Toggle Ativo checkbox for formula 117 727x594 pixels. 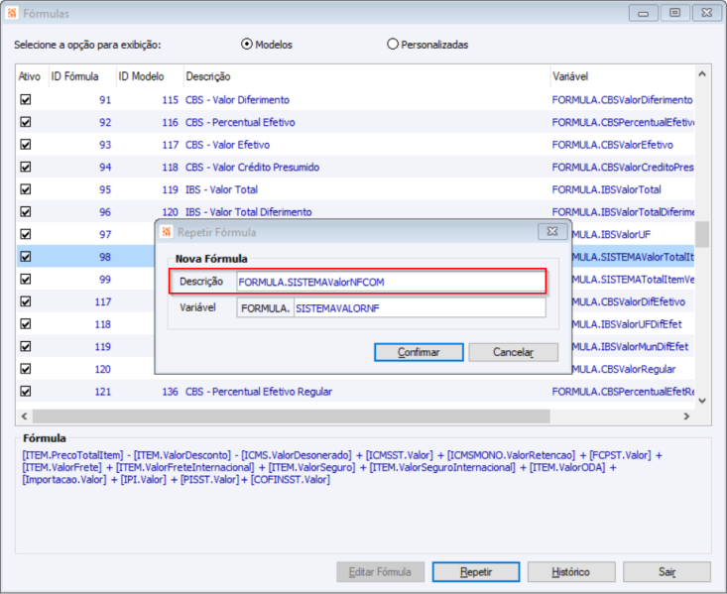click(26, 301)
